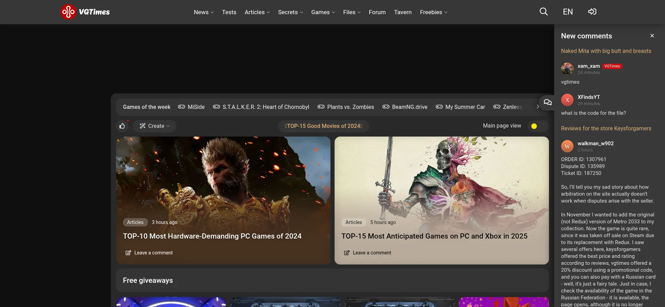Open the search magnifier icon

(544, 12)
